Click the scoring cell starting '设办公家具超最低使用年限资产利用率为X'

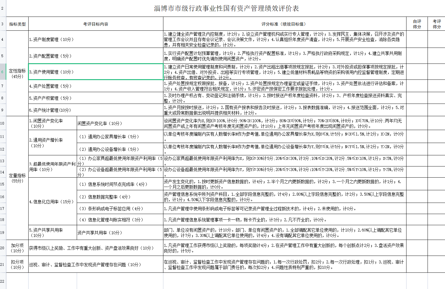click(x=285, y=161)
